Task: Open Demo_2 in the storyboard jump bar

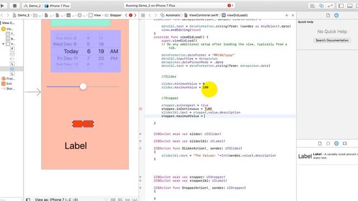Action: (x=21, y=15)
